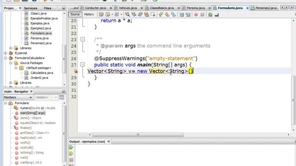Image resolution: width=296 pixels, height=166 pixels.
Task: Close the Formulario.java tab
Action: 247,8
